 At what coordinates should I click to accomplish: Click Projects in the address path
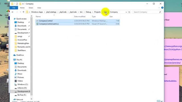tap(97, 12)
